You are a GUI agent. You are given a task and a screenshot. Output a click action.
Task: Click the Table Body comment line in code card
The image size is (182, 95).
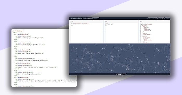(18, 31)
